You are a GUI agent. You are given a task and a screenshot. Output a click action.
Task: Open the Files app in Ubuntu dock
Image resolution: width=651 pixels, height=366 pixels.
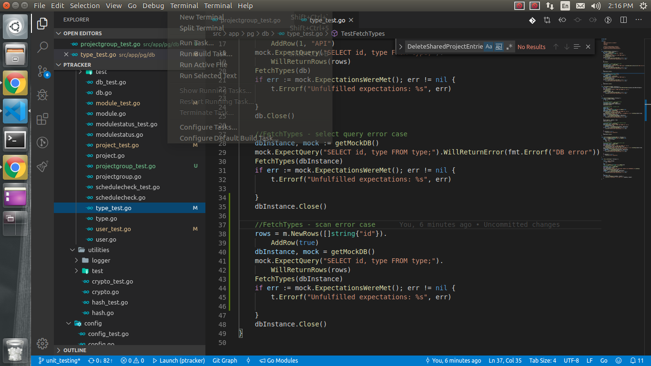pos(15,55)
